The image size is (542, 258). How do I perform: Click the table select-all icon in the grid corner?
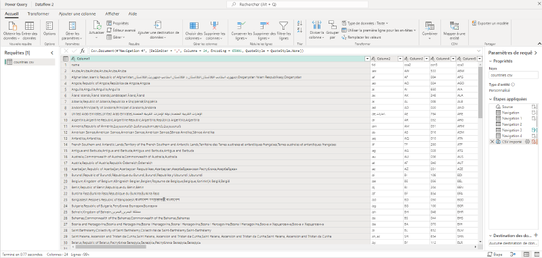[65, 59]
